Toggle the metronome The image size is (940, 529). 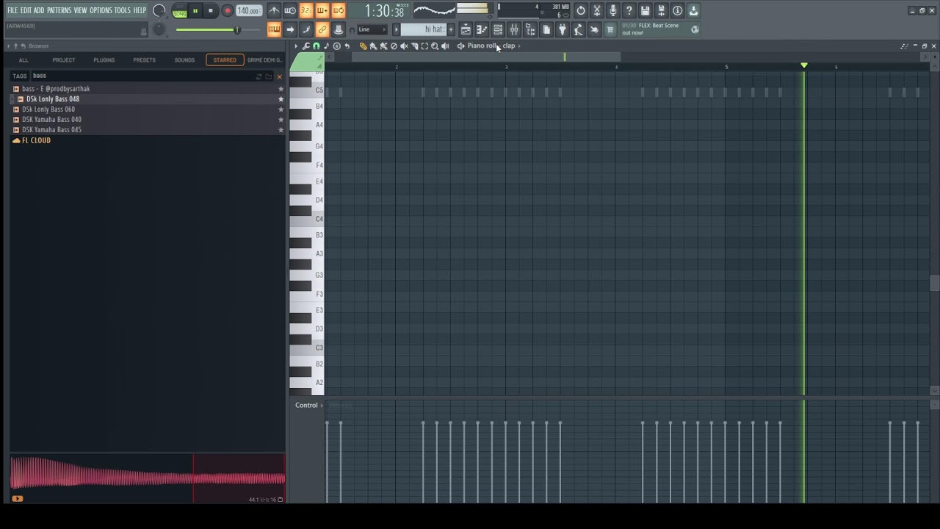pos(274,11)
